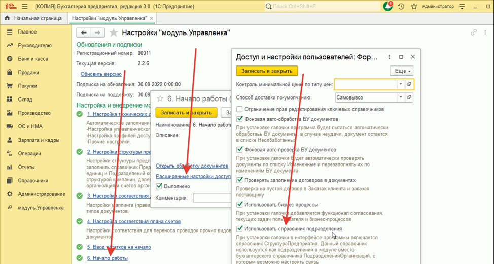Click the search magnifier icon
This screenshot has width=494, height=264.
[x=268, y=6]
